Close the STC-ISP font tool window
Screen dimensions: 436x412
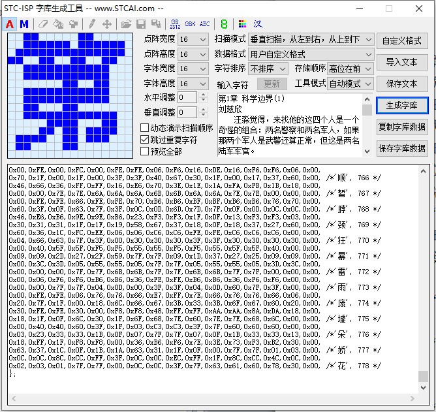click(x=419, y=8)
